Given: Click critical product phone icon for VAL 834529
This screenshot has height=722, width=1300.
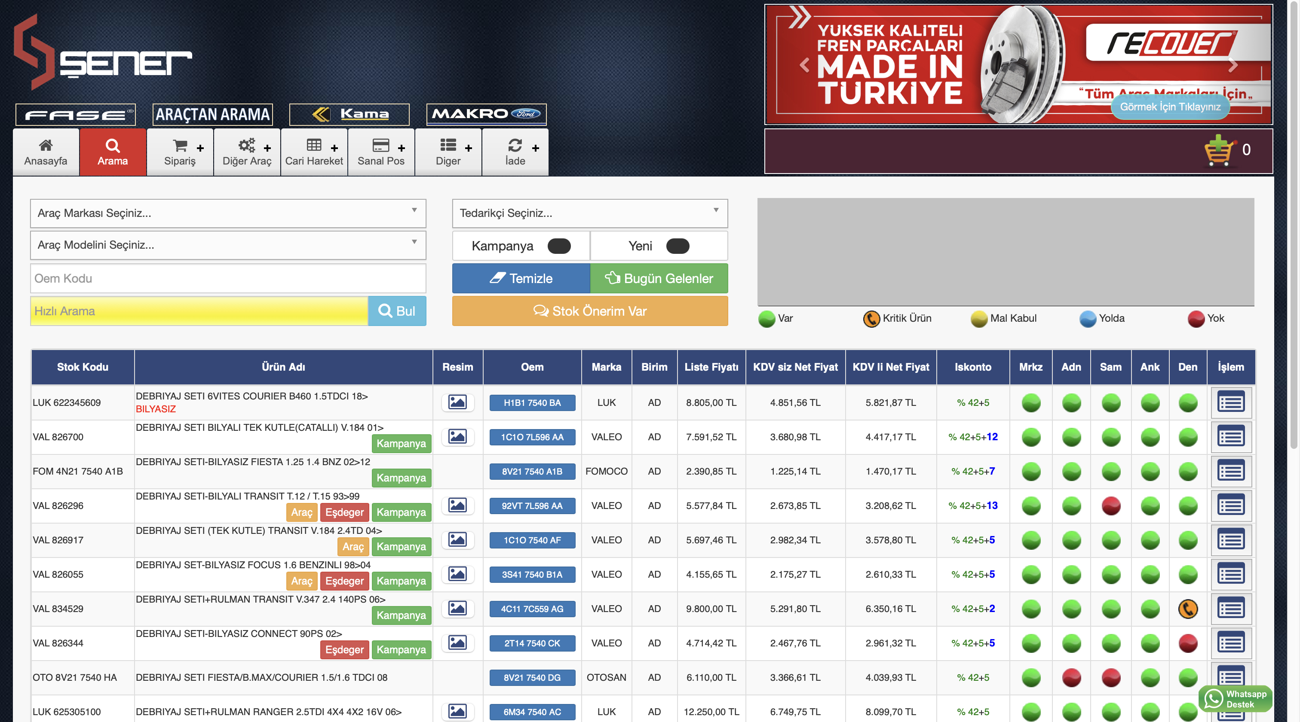Looking at the screenshot, I should pyautogui.click(x=1187, y=609).
